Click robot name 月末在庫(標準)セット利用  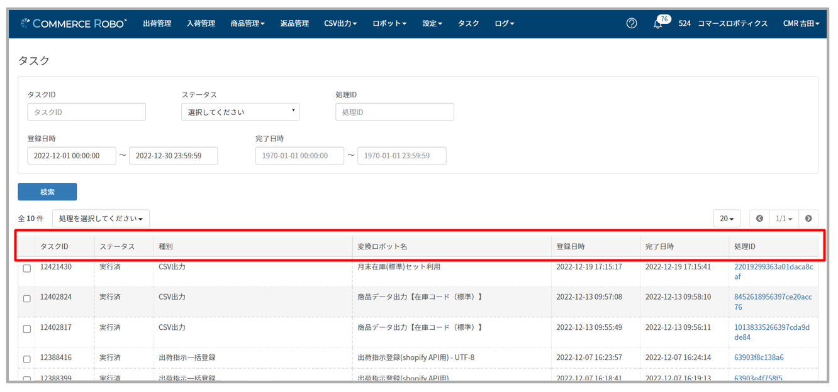399,266
